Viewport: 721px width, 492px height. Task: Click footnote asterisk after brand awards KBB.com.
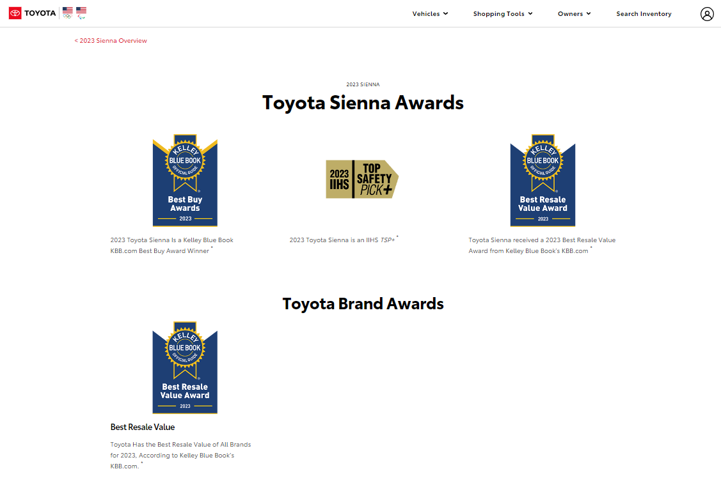point(141,463)
